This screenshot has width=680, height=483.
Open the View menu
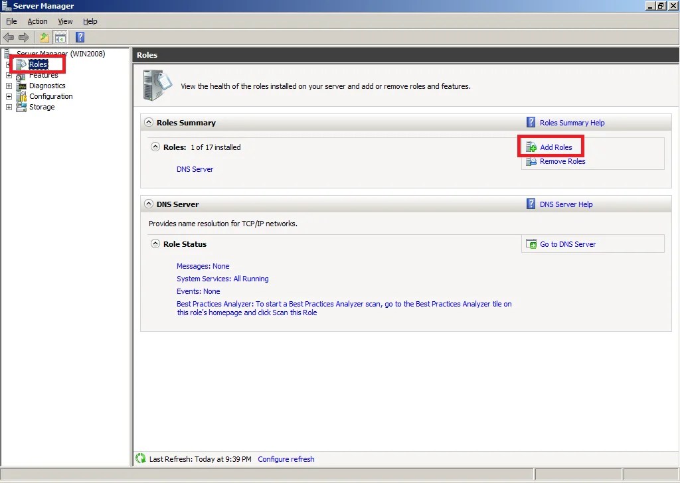tap(65, 21)
